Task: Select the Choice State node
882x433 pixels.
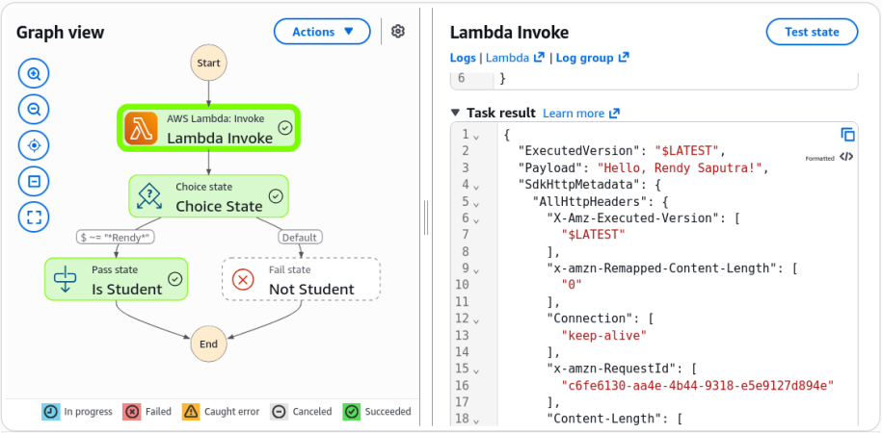Action: click(x=208, y=196)
